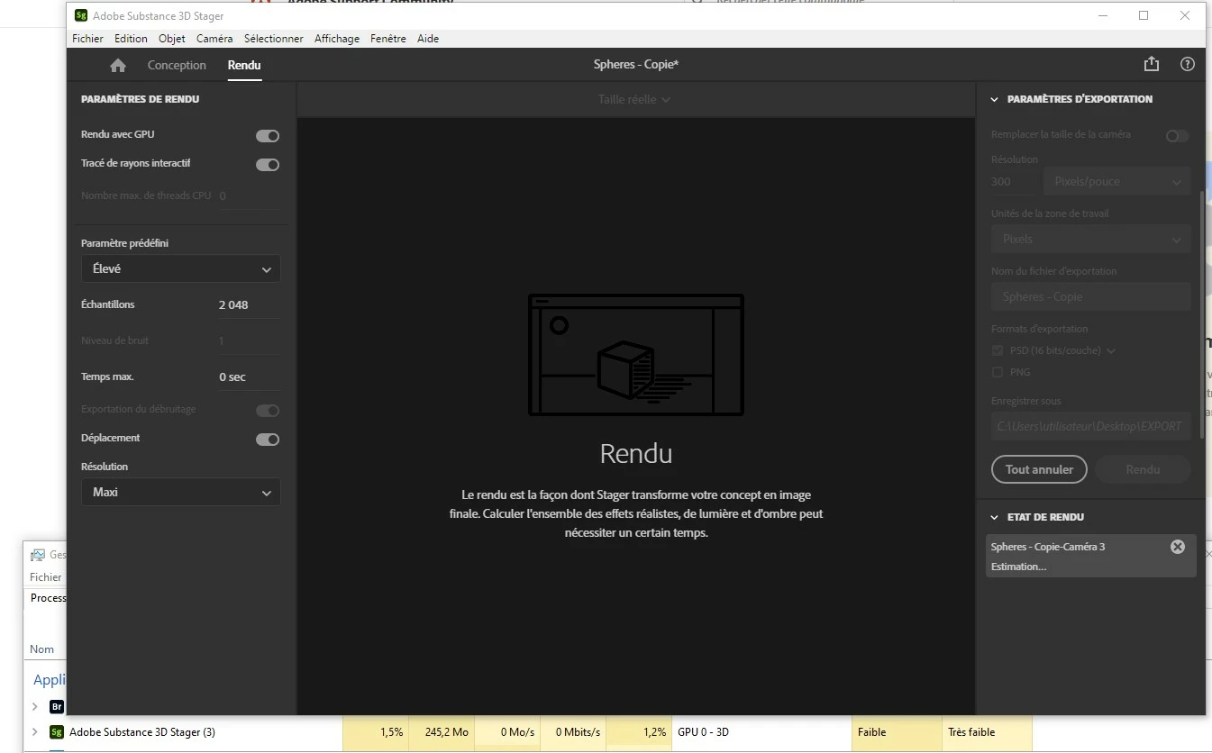This screenshot has width=1212, height=753.
Task: Open the Pixels/pouce dropdown
Action: click(1117, 181)
